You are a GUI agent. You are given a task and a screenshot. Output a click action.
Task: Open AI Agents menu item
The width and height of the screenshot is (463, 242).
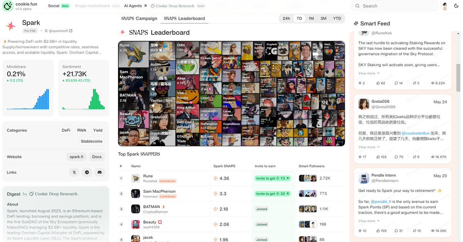coord(135,6)
